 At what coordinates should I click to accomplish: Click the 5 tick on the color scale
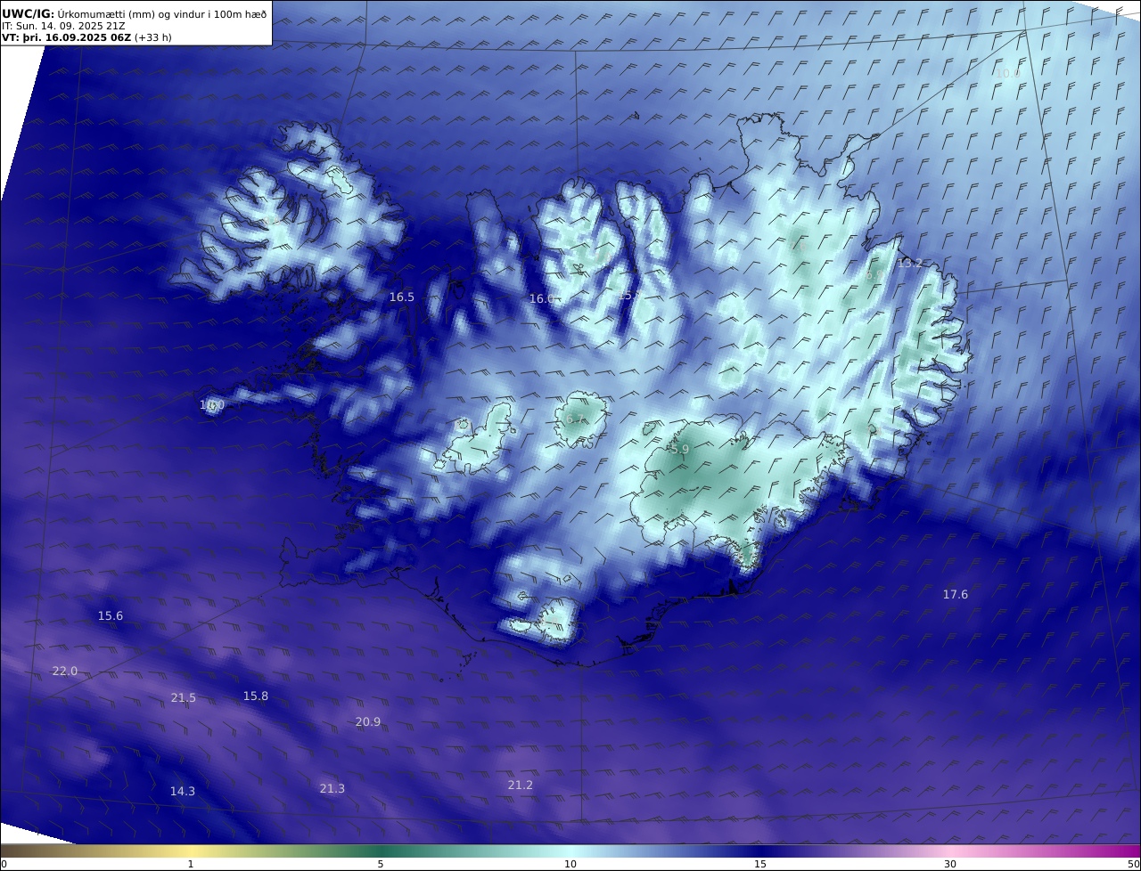click(381, 864)
